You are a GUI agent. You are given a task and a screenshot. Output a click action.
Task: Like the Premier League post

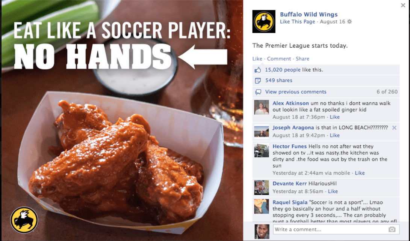click(257, 59)
